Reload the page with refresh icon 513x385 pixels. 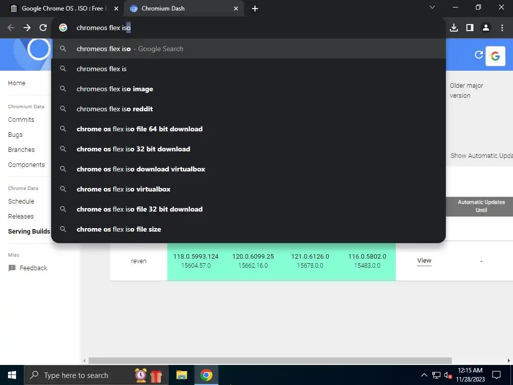43,28
